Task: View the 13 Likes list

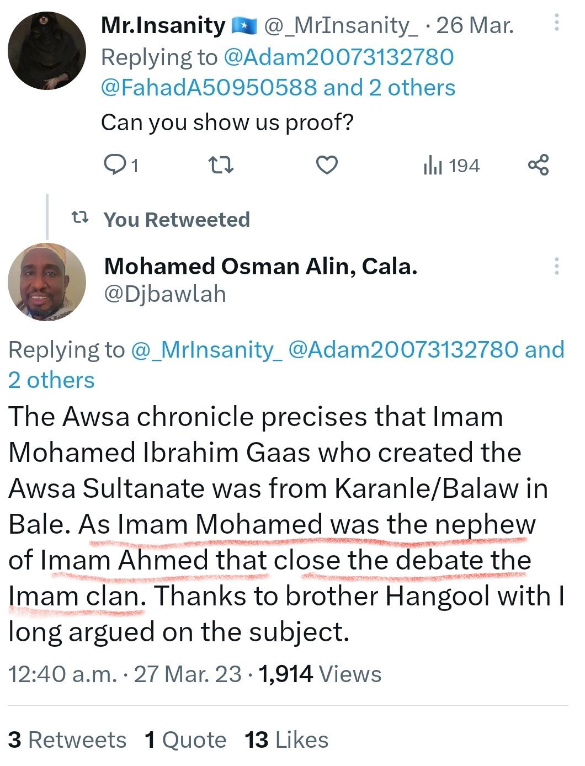Action: [286, 740]
